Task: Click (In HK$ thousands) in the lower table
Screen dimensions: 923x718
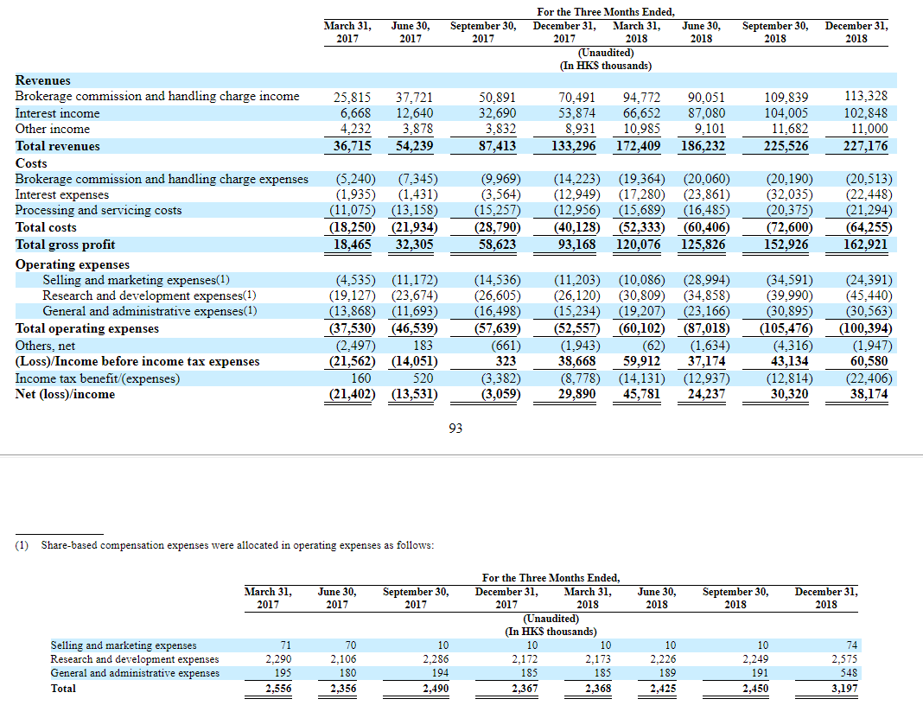Action: tap(551, 631)
